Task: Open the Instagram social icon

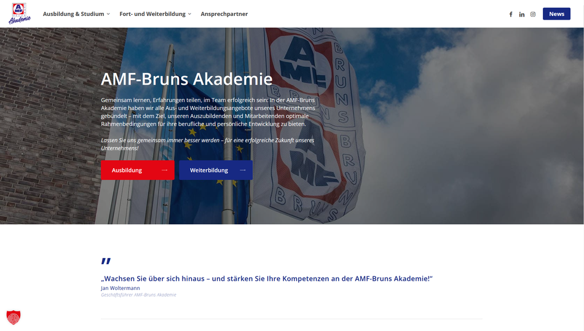Action: point(533,14)
